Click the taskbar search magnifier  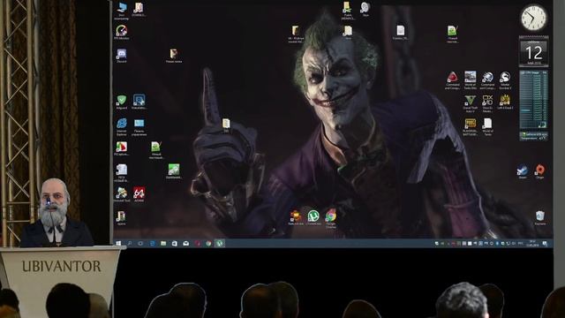pyautogui.click(x=130, y=244)
